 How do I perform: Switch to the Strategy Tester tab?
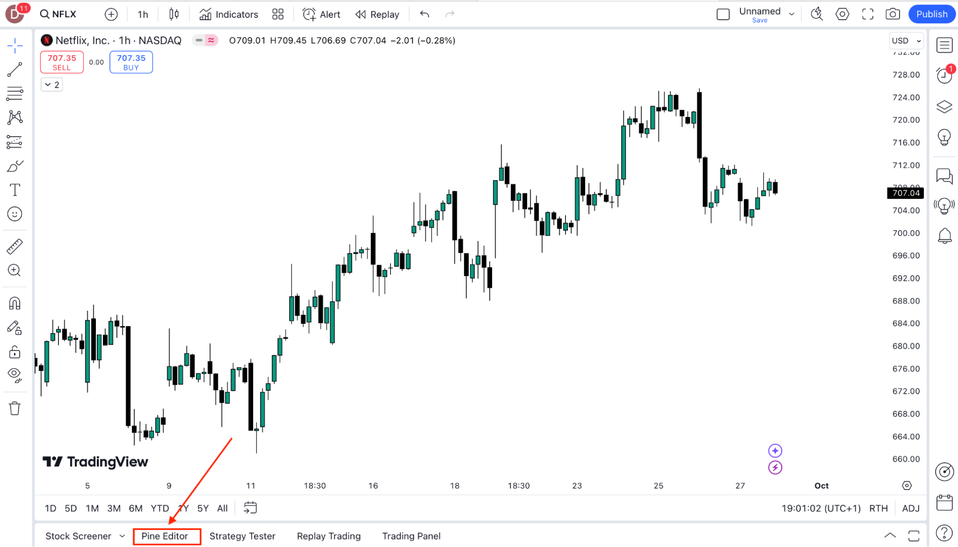point(242,536)
